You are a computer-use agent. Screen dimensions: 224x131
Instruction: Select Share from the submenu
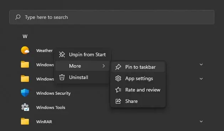[138, 101]
